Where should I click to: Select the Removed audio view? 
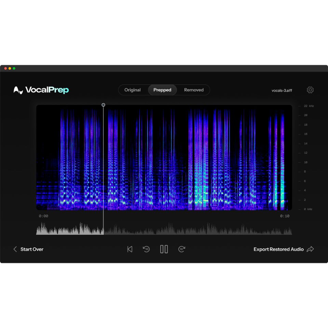pos(194,90)
